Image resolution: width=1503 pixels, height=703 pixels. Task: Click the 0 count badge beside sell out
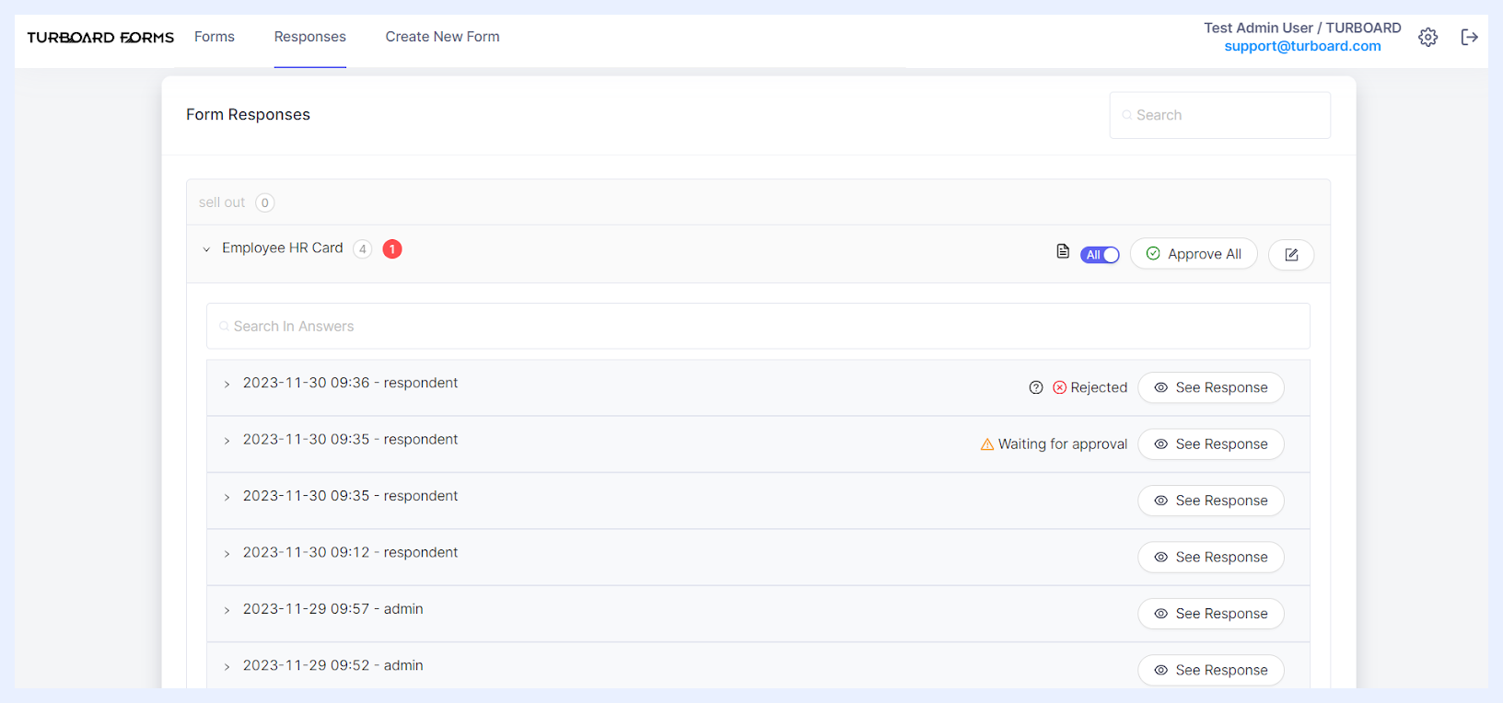pyautogui.click(x=265, y=202)
